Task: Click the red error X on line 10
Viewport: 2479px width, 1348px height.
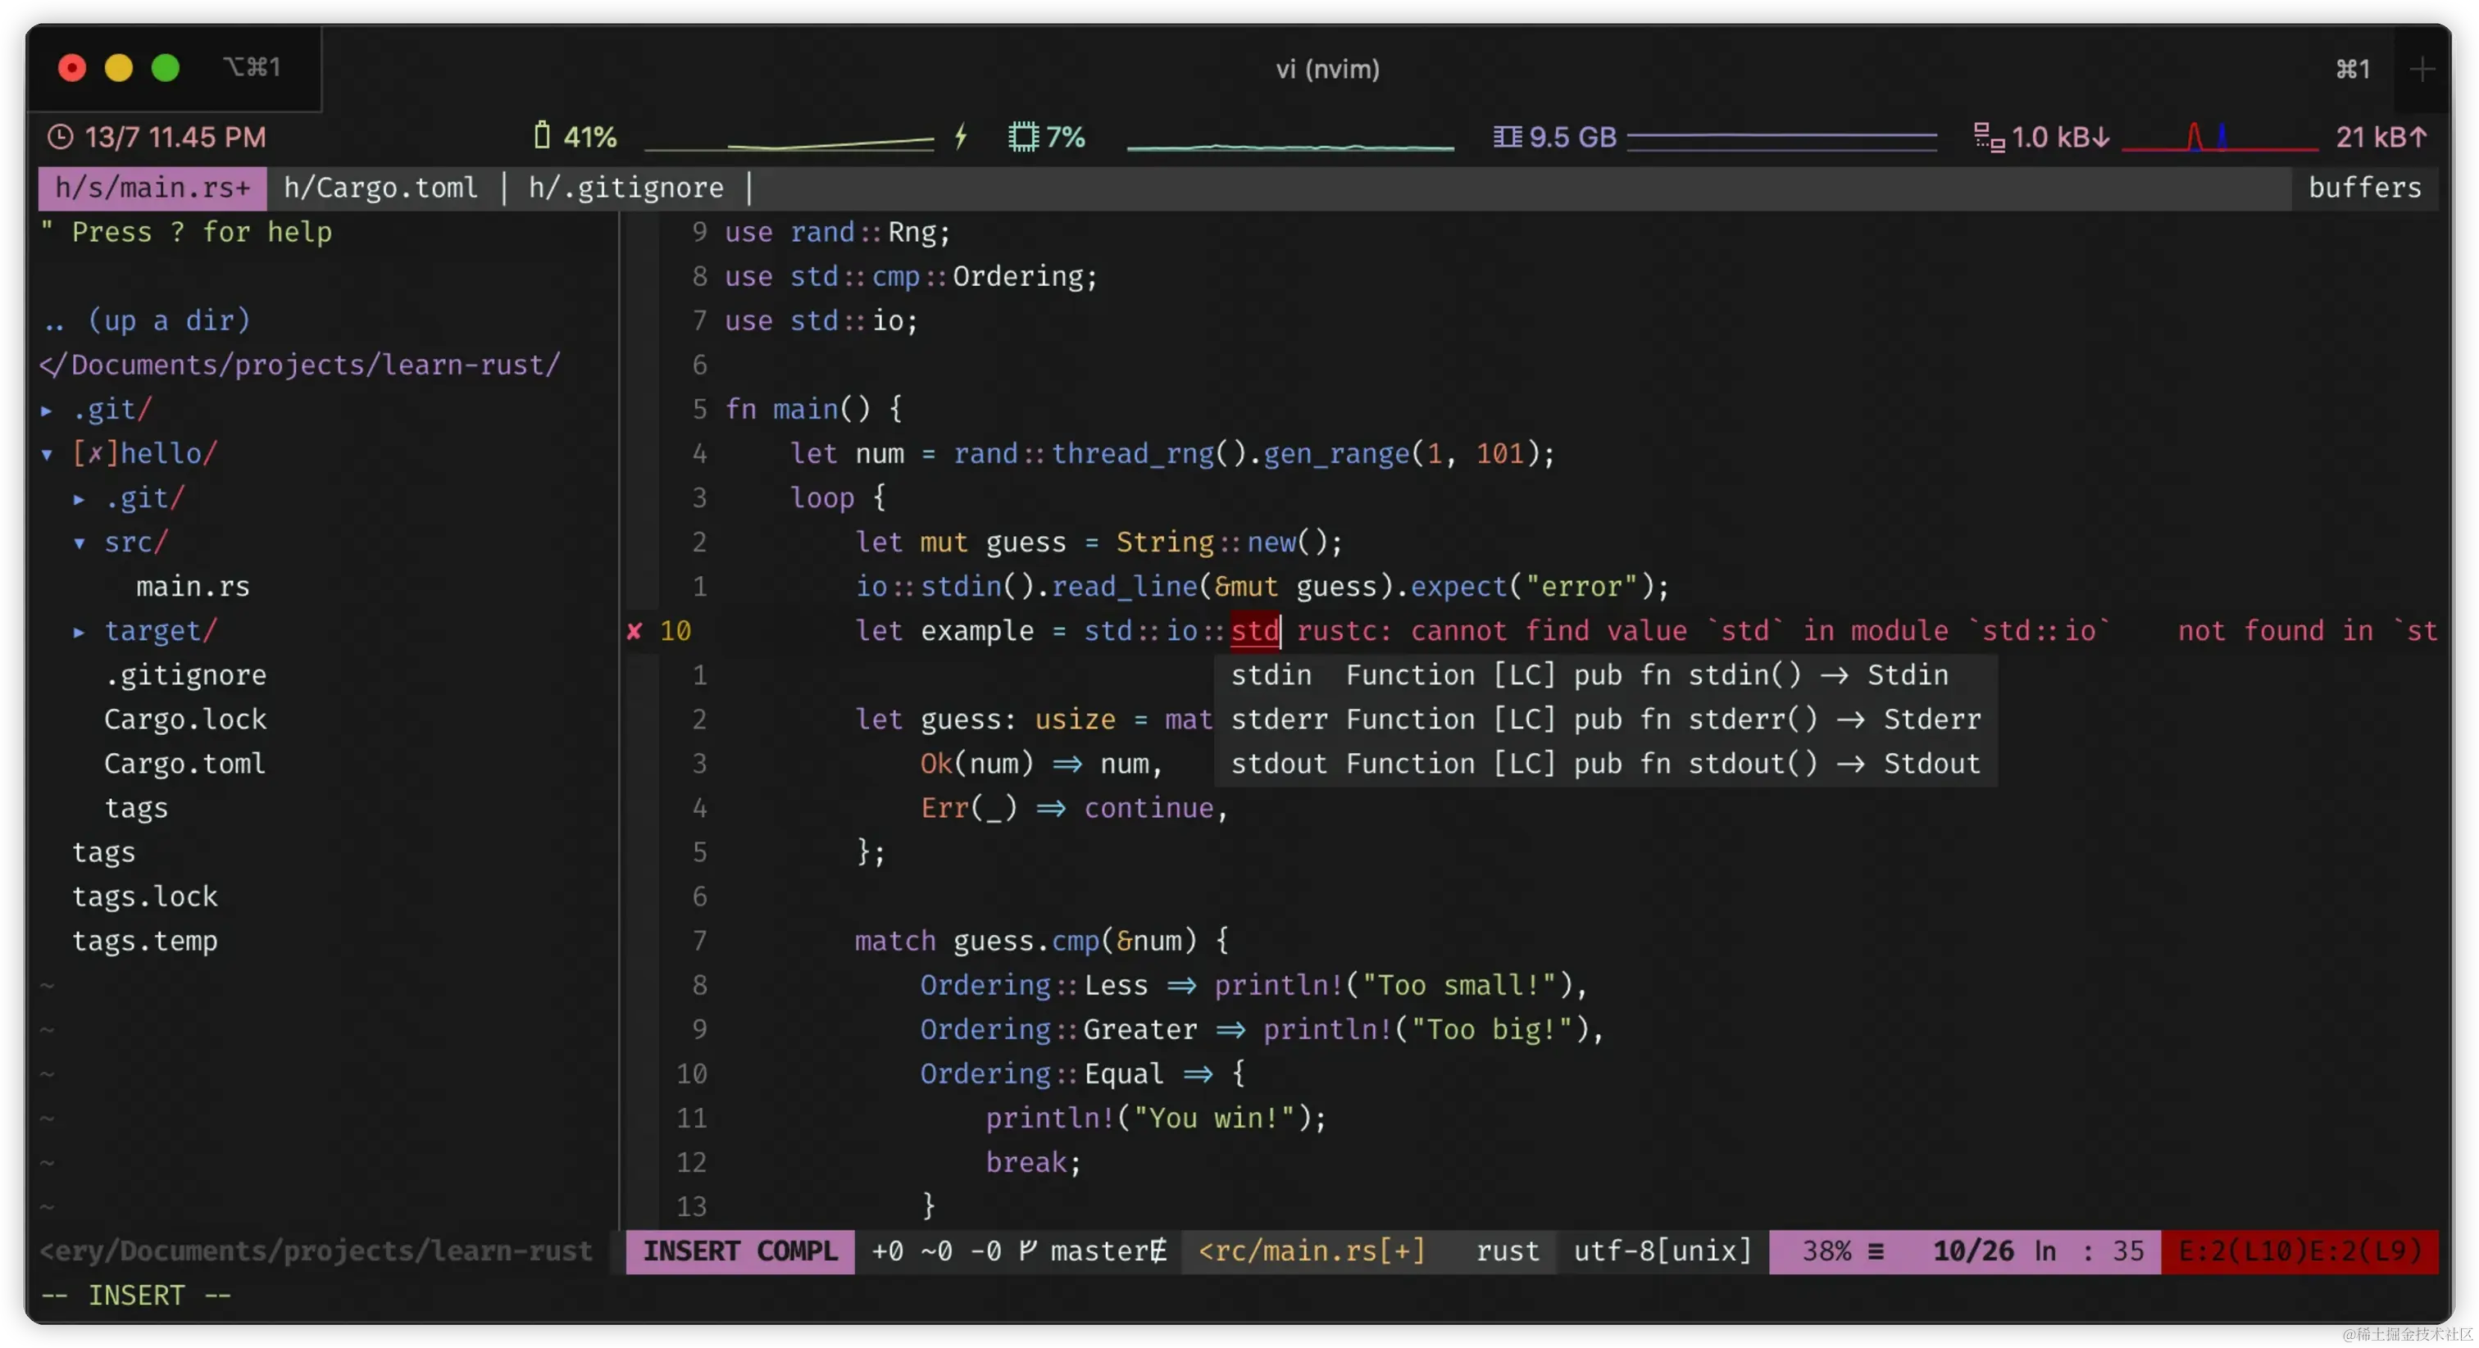Action: point(635,631)
